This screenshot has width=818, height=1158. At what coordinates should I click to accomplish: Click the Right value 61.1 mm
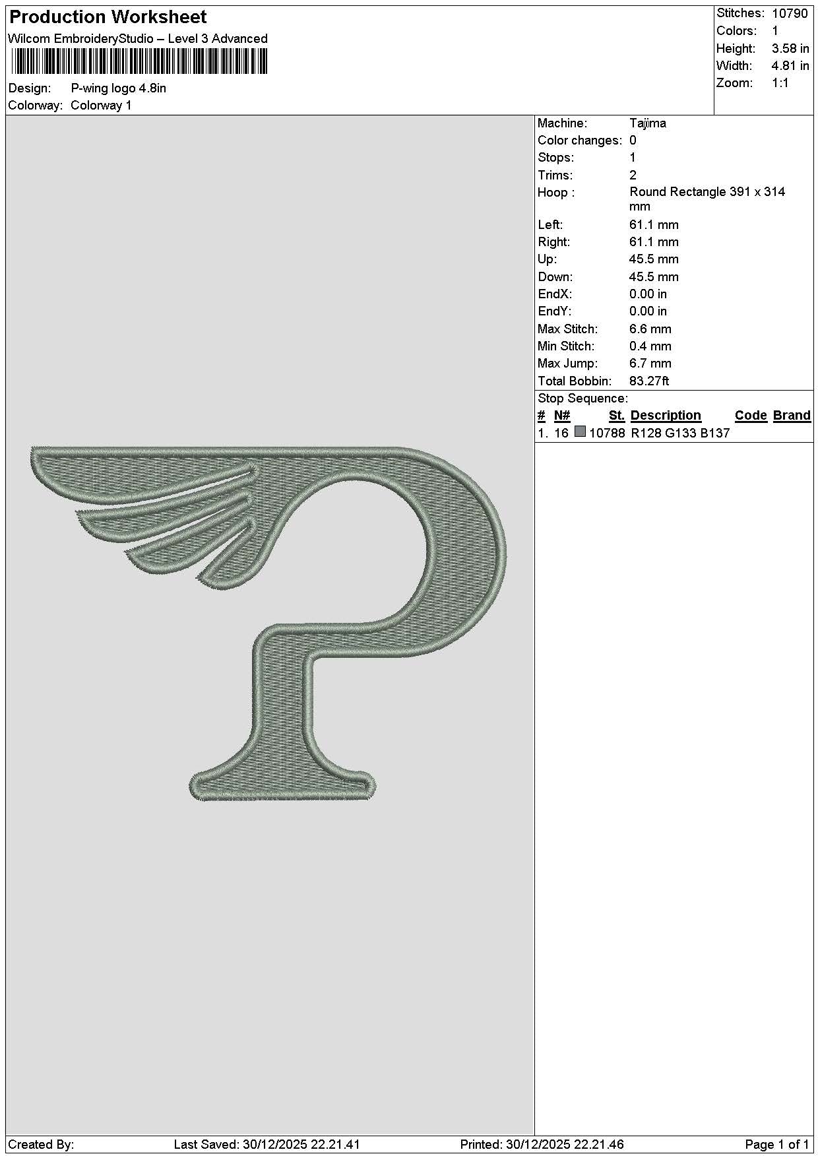point(654,242)
